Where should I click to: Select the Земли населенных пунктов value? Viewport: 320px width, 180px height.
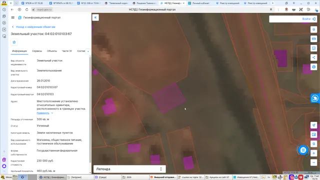(54, 132)
